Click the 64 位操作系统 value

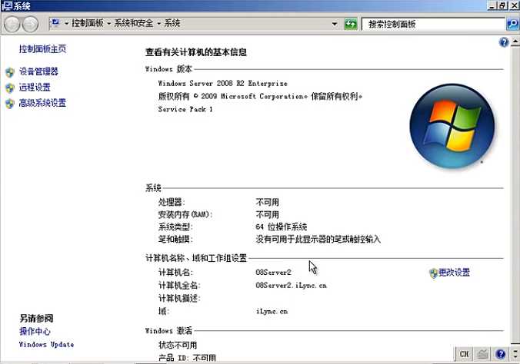coord(282,227)
